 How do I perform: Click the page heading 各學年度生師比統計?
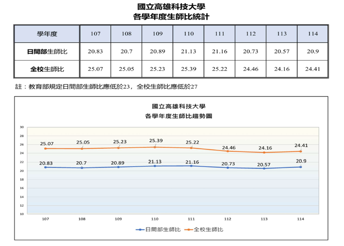click(x=171, y=17)
